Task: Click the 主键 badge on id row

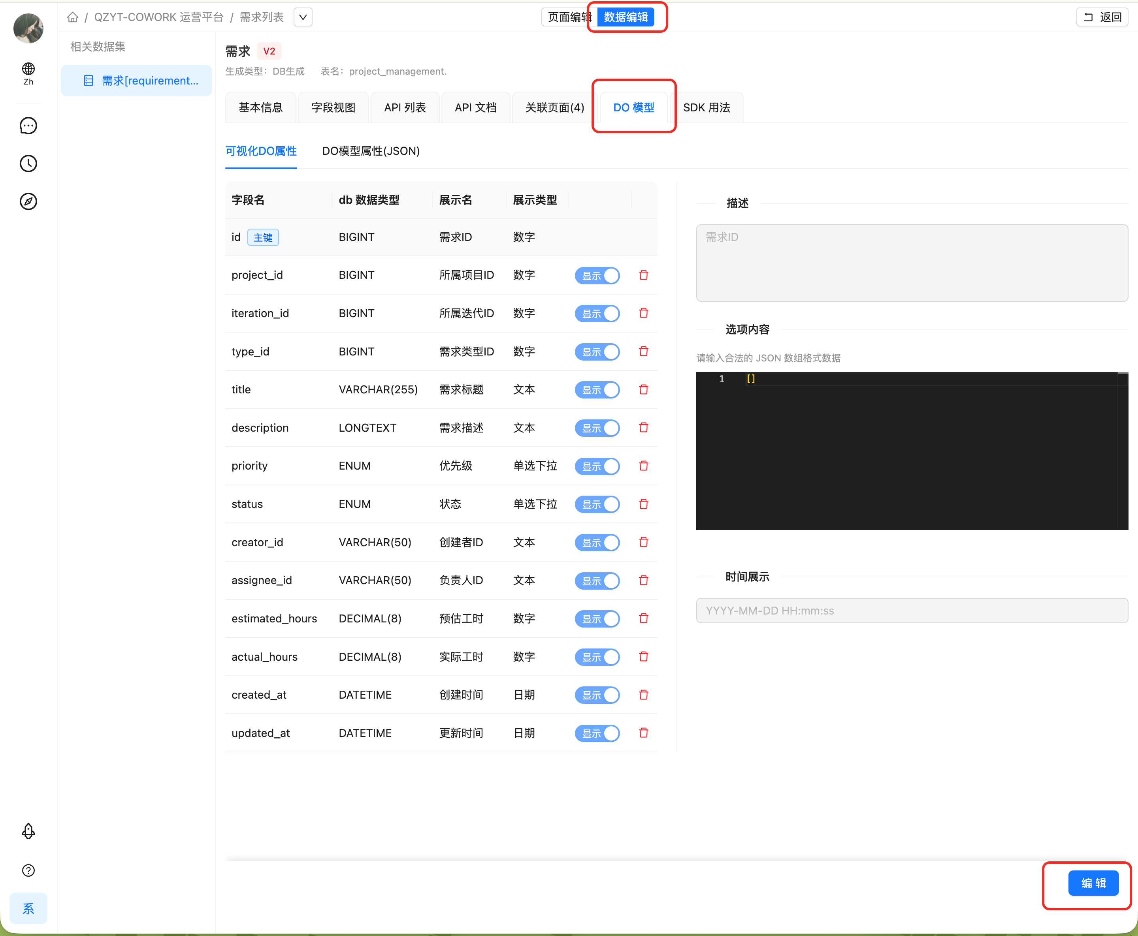Action: (x=263, y=237)
